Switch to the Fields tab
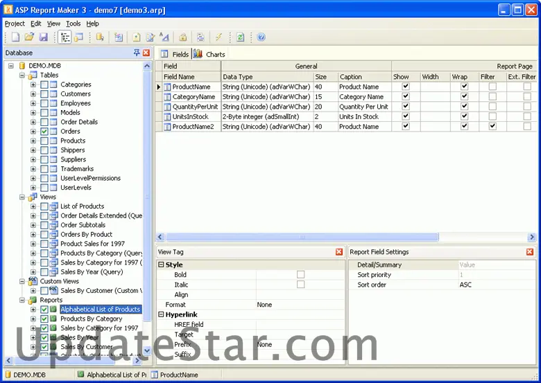 [x=175, y=54]
